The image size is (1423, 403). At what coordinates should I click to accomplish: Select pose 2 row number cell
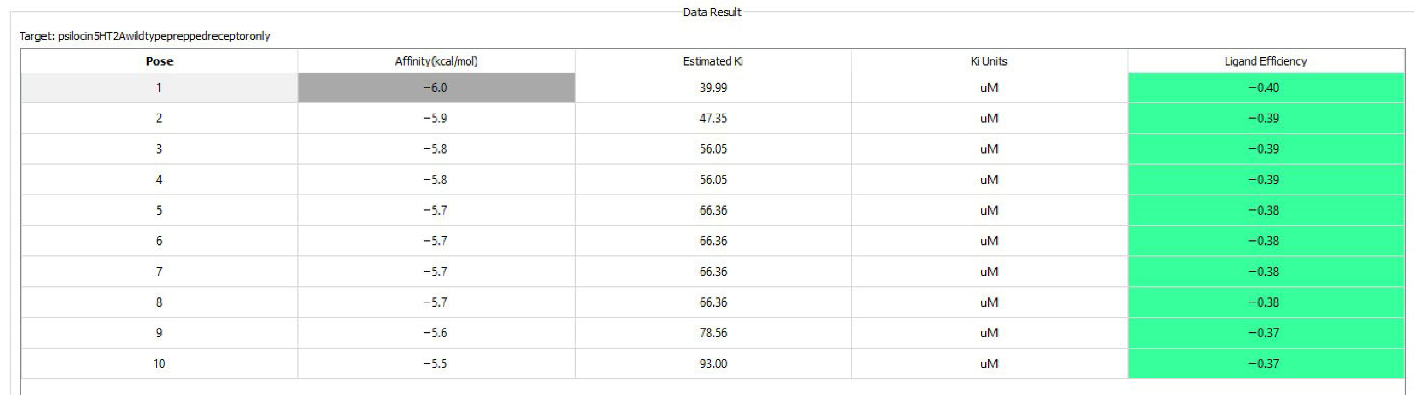click(159, 118)
